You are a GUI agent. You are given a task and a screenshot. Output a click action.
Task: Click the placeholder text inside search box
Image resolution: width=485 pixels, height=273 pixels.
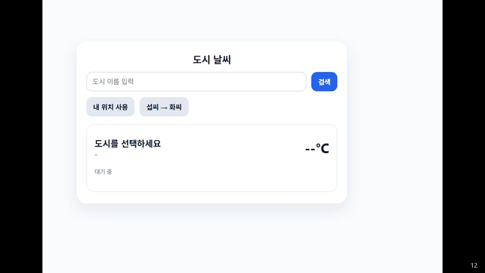click(113, 82)
